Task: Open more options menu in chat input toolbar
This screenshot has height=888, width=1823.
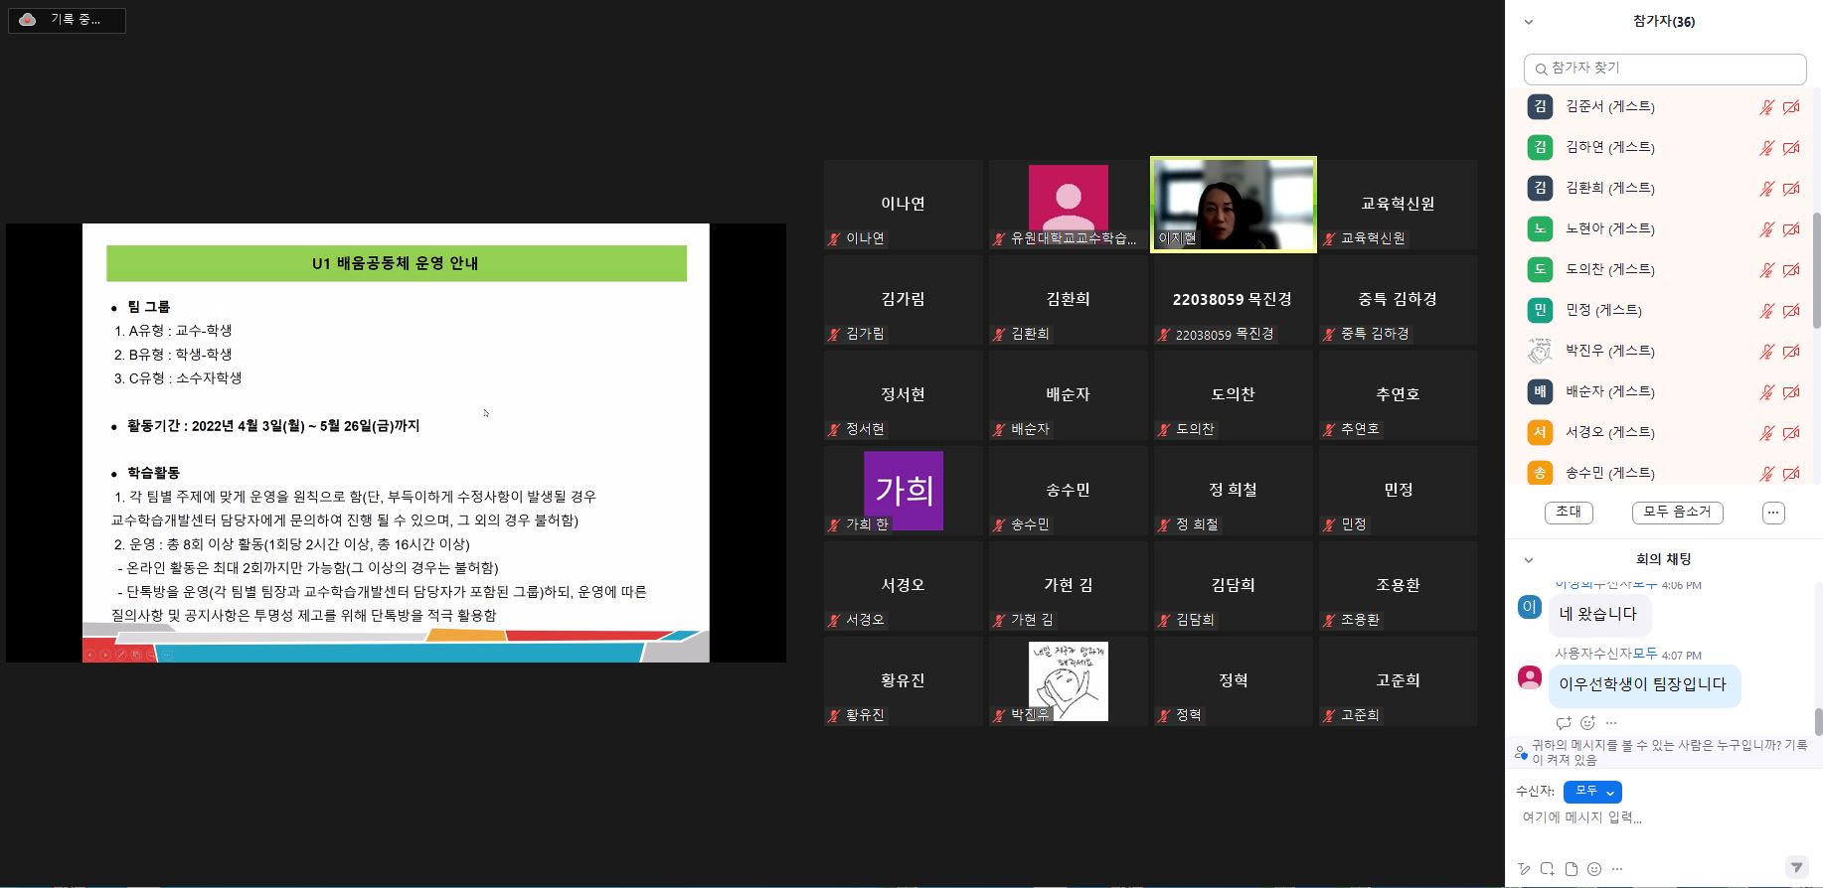Action: tap(1617, 869)
